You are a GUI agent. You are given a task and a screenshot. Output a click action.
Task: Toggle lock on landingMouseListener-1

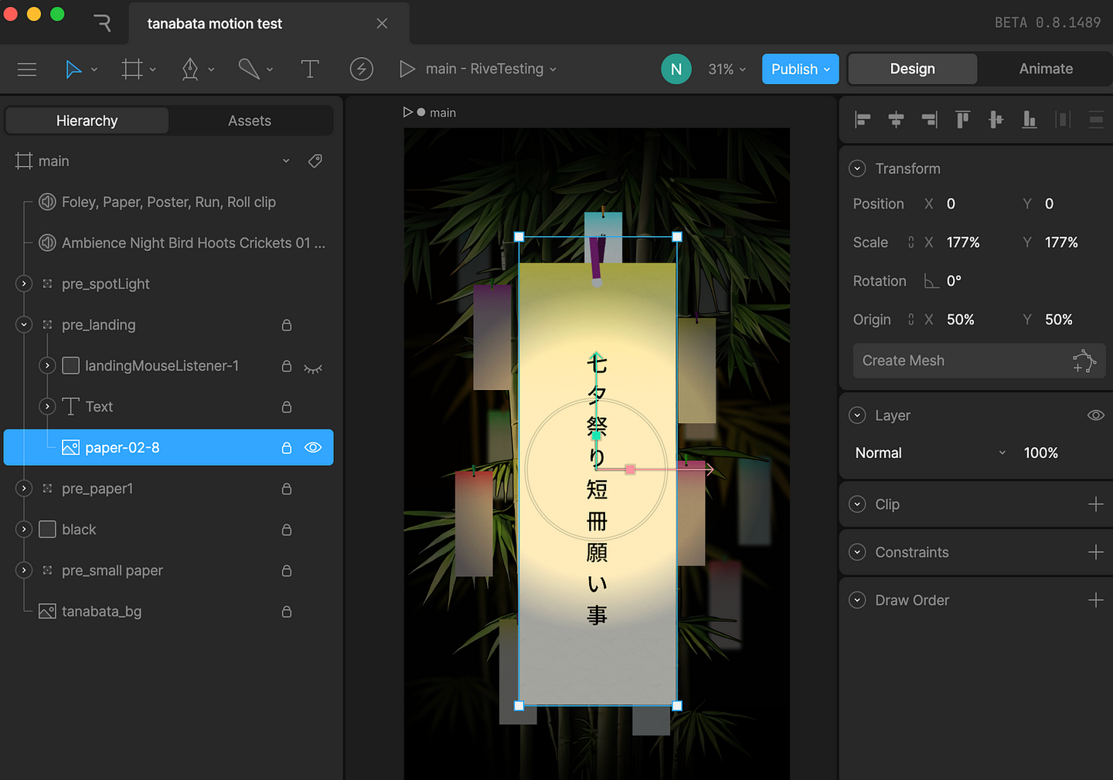pos(287,366)
